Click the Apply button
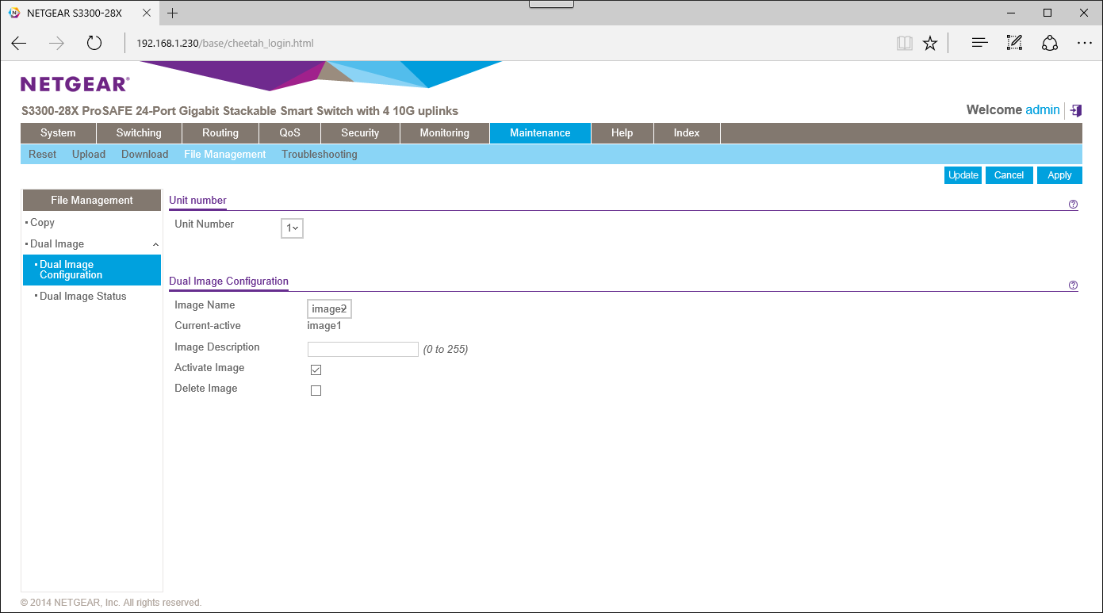The image size is (1103, 613). pyautogui.click(x=1059, y=175)
